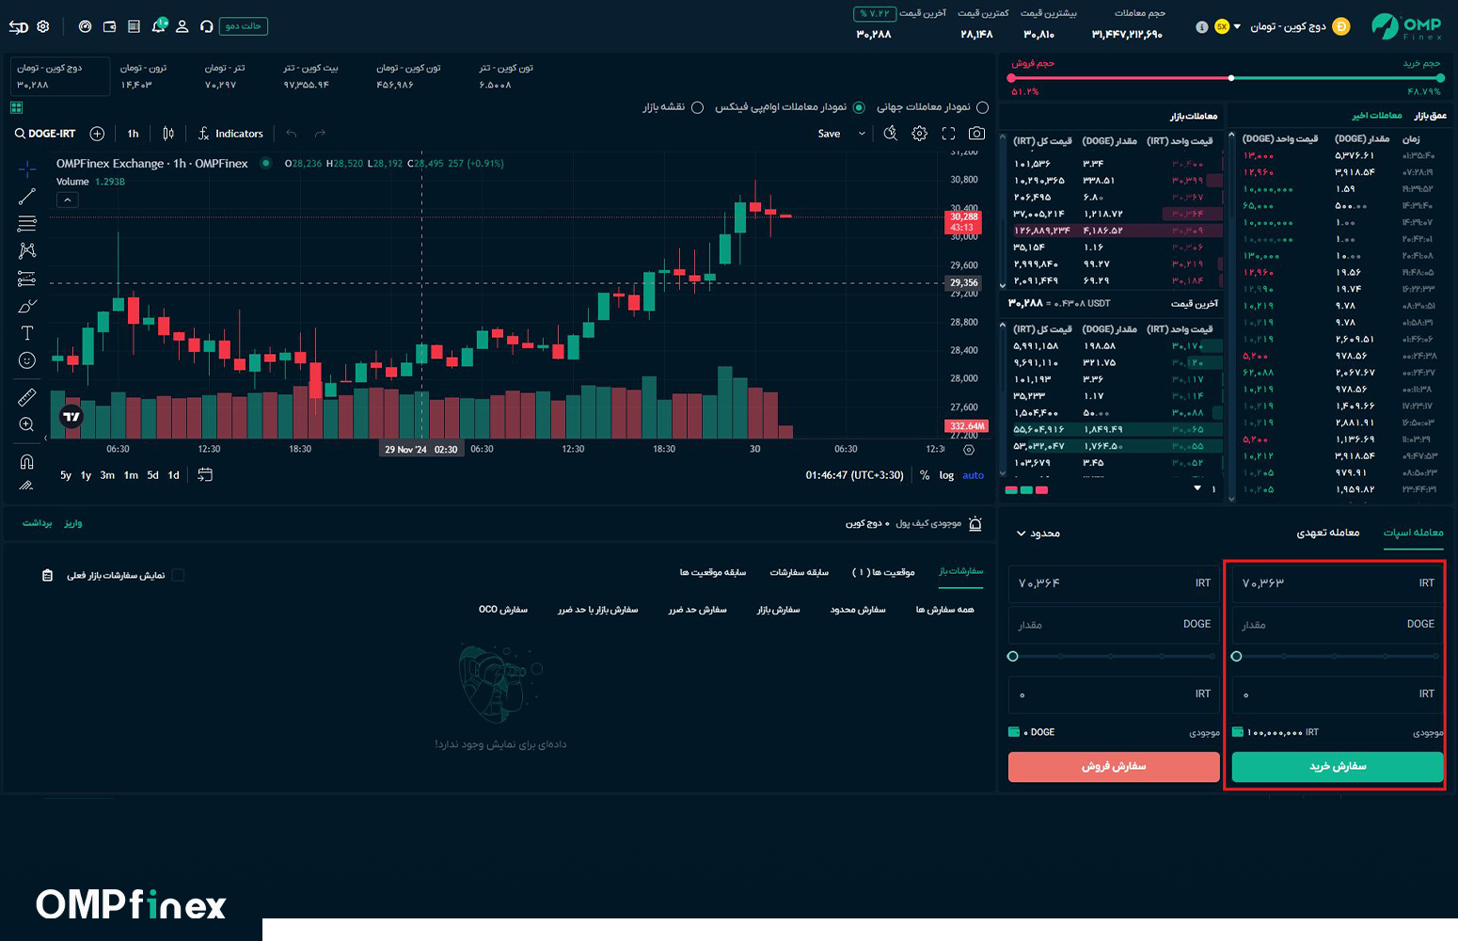Screen dimensions: 1458x941
Task: Open the DOGE-IRT symbol search
Action: point(44,134)
